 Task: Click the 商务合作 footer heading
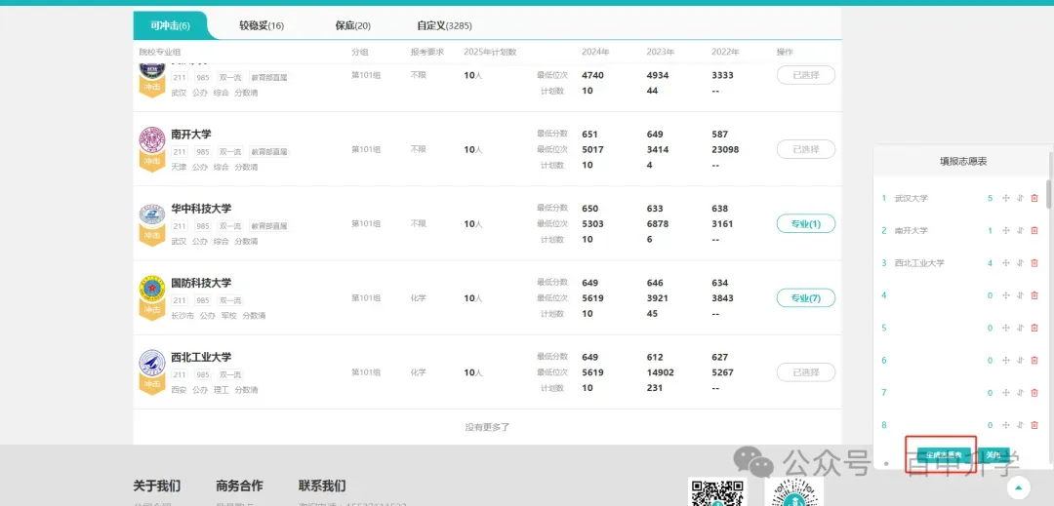239,486
